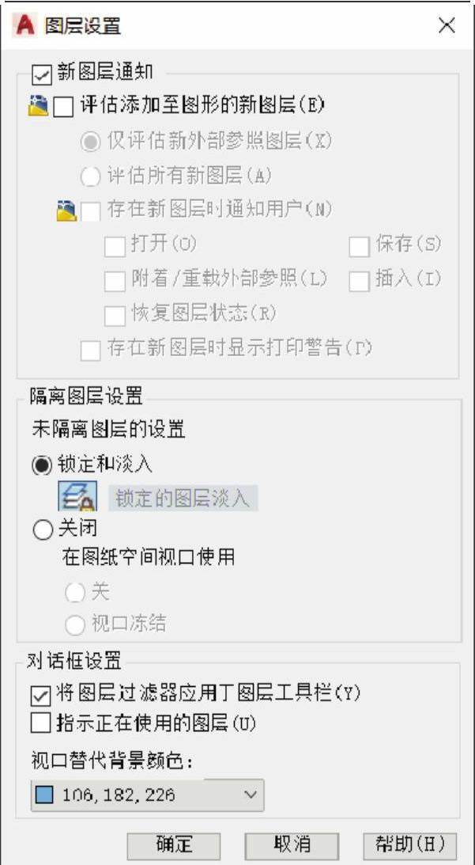Click the 确定 button
Screen dimensions: 475x865
coord(174,844)
